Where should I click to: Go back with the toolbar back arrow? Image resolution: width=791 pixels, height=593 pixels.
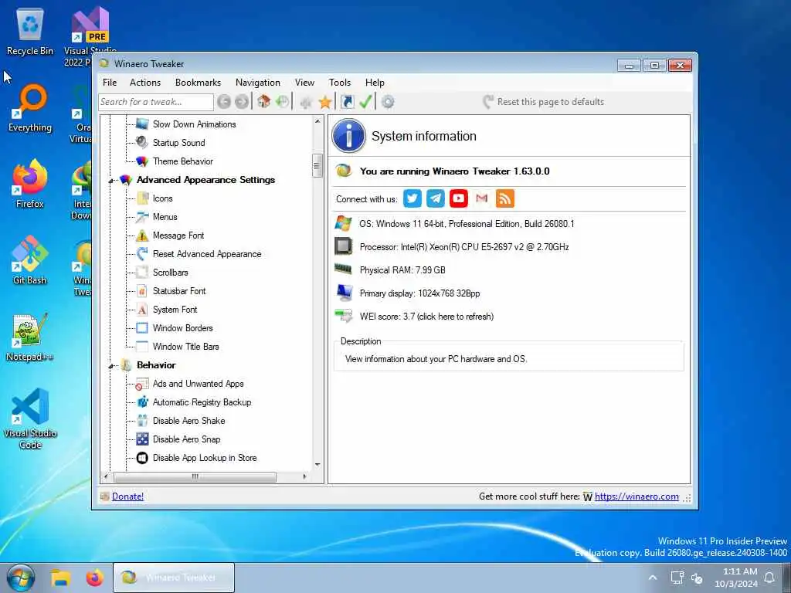[224, 102]
